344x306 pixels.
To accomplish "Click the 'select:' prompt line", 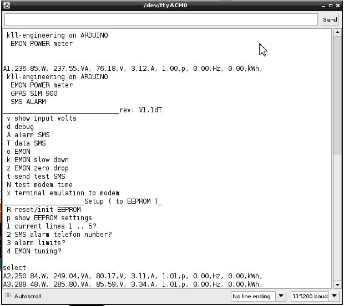I will pos(17,268).
